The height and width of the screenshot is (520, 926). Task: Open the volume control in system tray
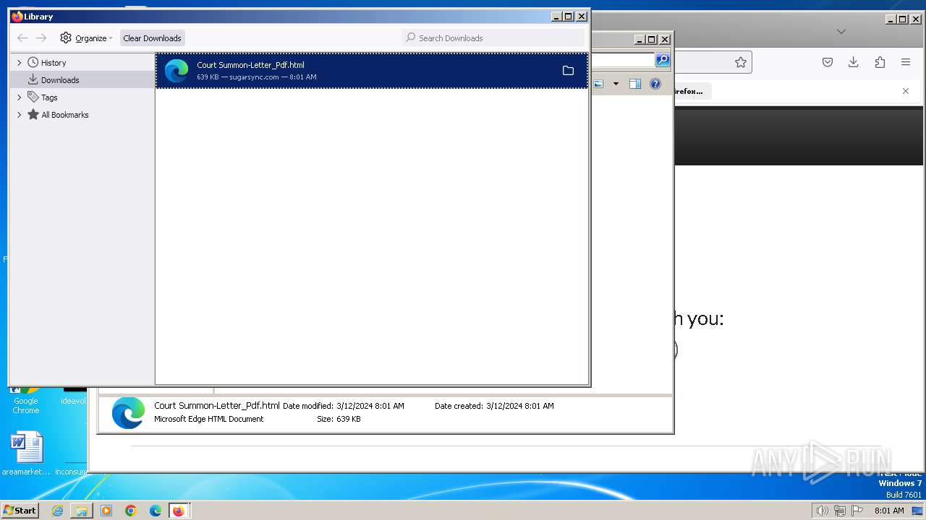[823, 511]
